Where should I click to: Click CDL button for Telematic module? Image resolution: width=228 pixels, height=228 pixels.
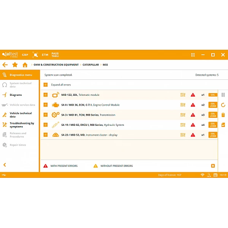[213, 95]
